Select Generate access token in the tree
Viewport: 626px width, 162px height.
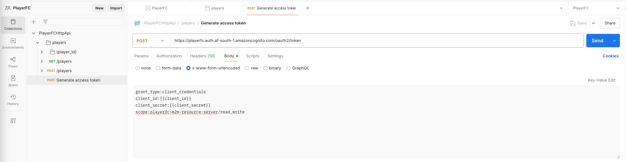[77, 80]
